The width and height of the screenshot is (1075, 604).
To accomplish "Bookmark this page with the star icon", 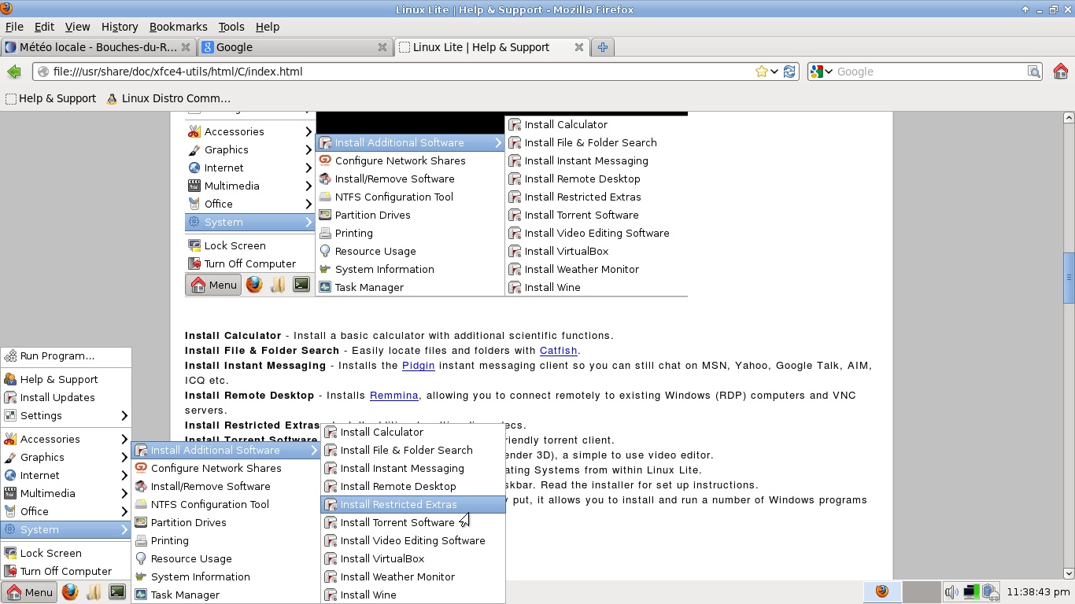I will coord(761,72).
